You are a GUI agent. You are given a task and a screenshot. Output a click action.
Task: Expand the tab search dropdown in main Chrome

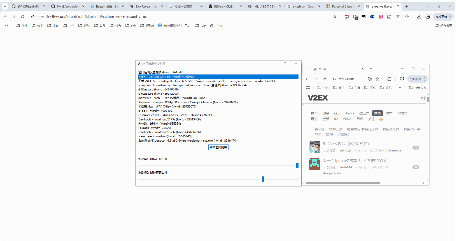pyautogui.click(x=5, y=6)
